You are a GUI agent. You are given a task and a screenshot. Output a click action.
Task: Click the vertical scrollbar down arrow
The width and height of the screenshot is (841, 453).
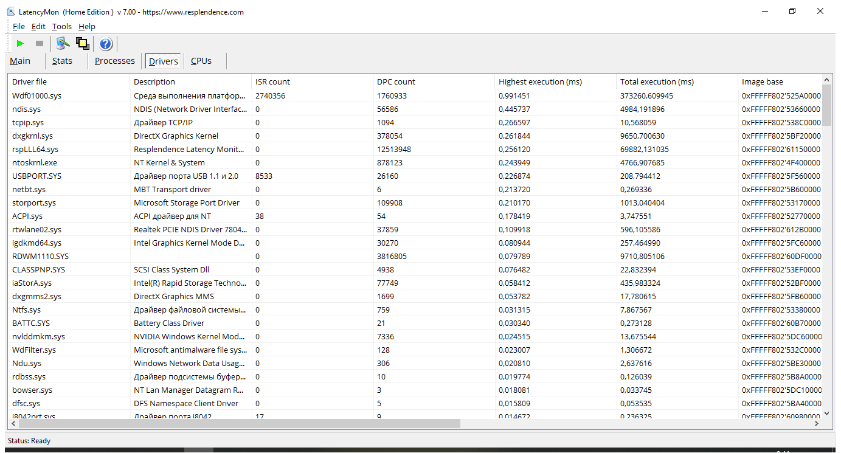(826, 413)
